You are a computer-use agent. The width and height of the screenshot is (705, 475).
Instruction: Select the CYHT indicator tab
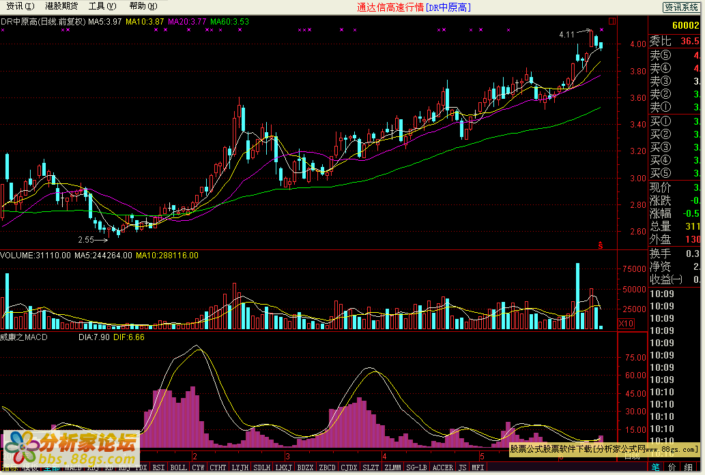pos(218,468)
